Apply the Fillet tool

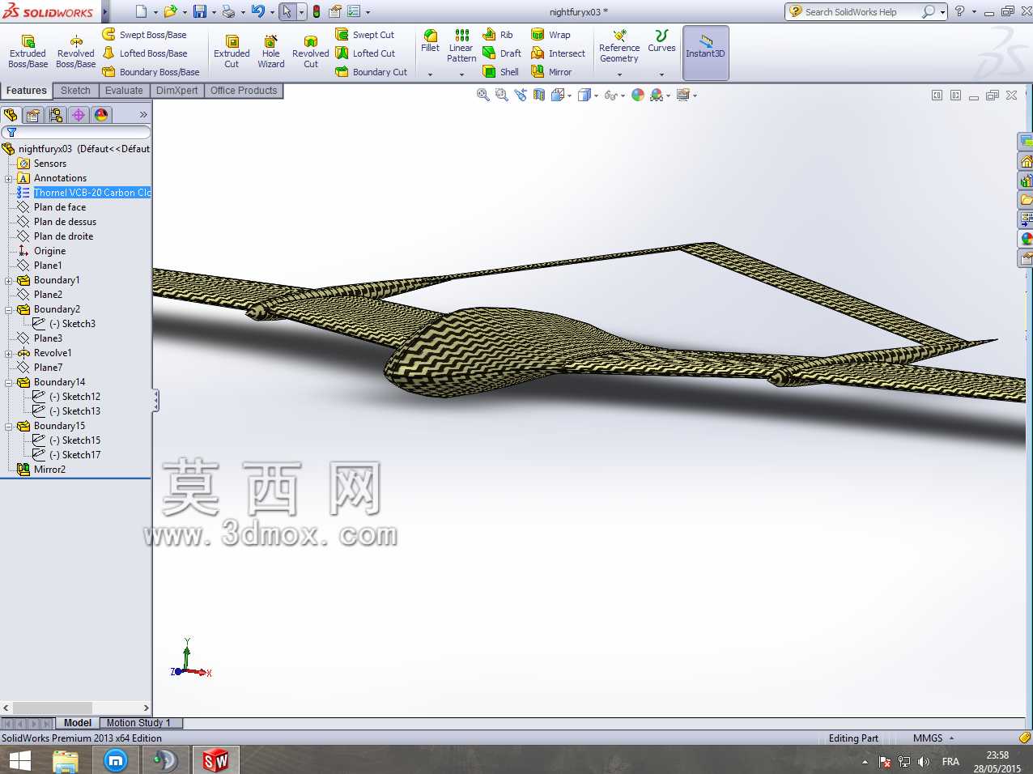tap(430, 41)
